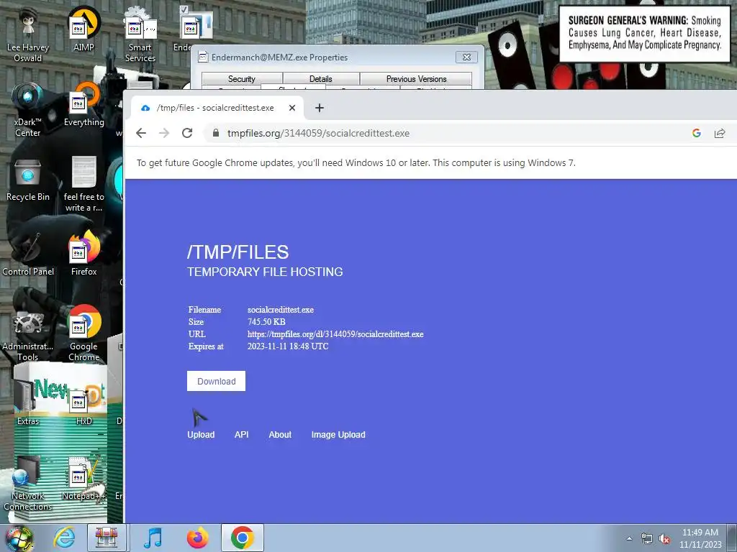Launch the Google Chrome desktop shortcut
The width and height of the screenshot is (737, 552).
point(83,334)
